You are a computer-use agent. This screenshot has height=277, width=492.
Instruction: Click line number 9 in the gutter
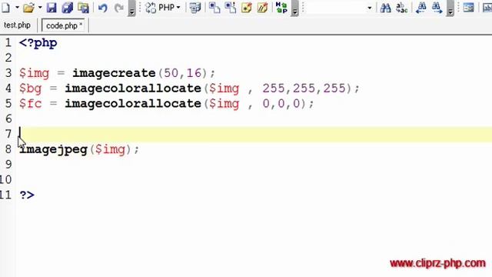pos(8,165)
